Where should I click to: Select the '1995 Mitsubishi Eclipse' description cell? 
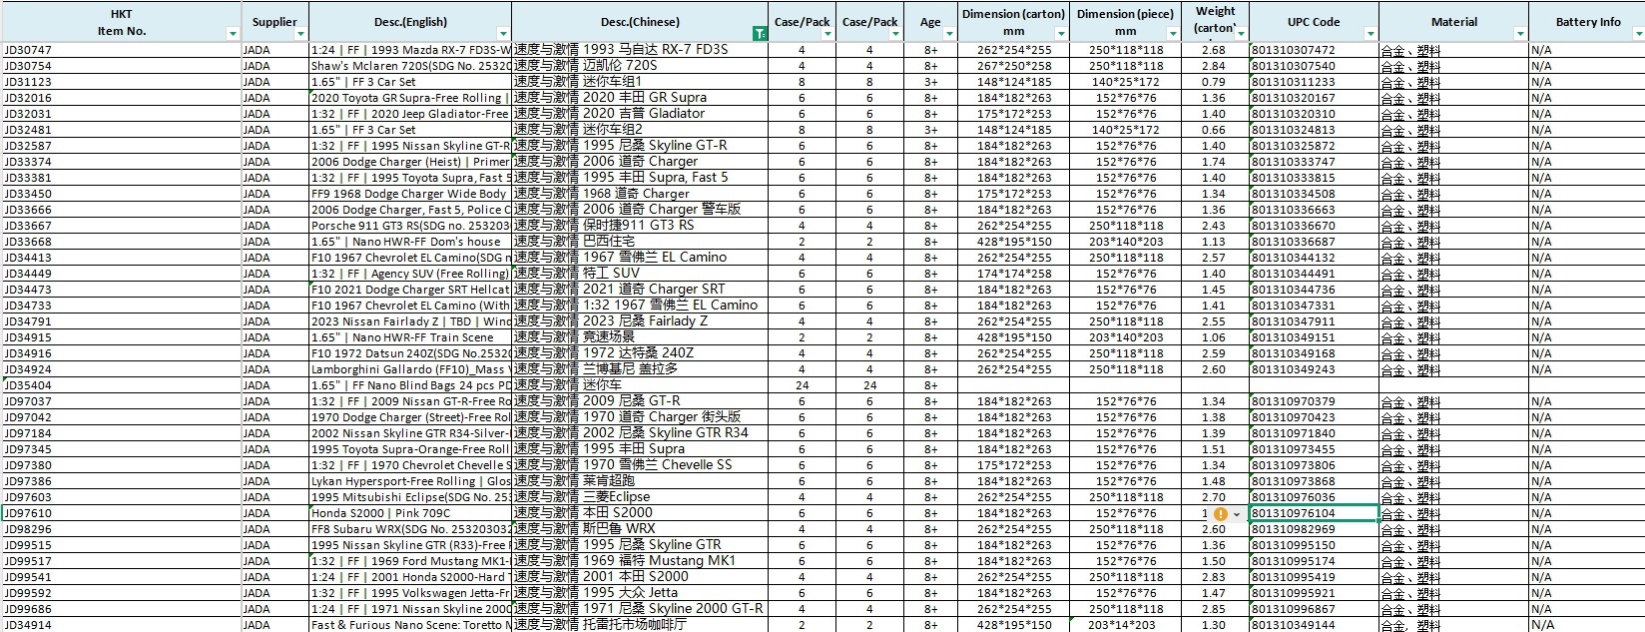(410, 497)
